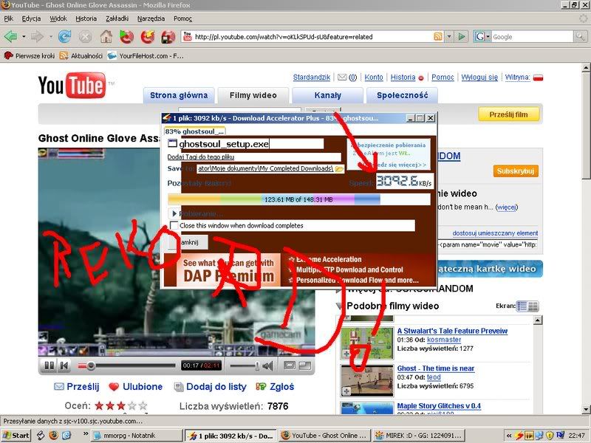Screen dimensions: 591x443
Task: Click the Prześlij film button
Action: pyautogui.click(x=508, y=114)
